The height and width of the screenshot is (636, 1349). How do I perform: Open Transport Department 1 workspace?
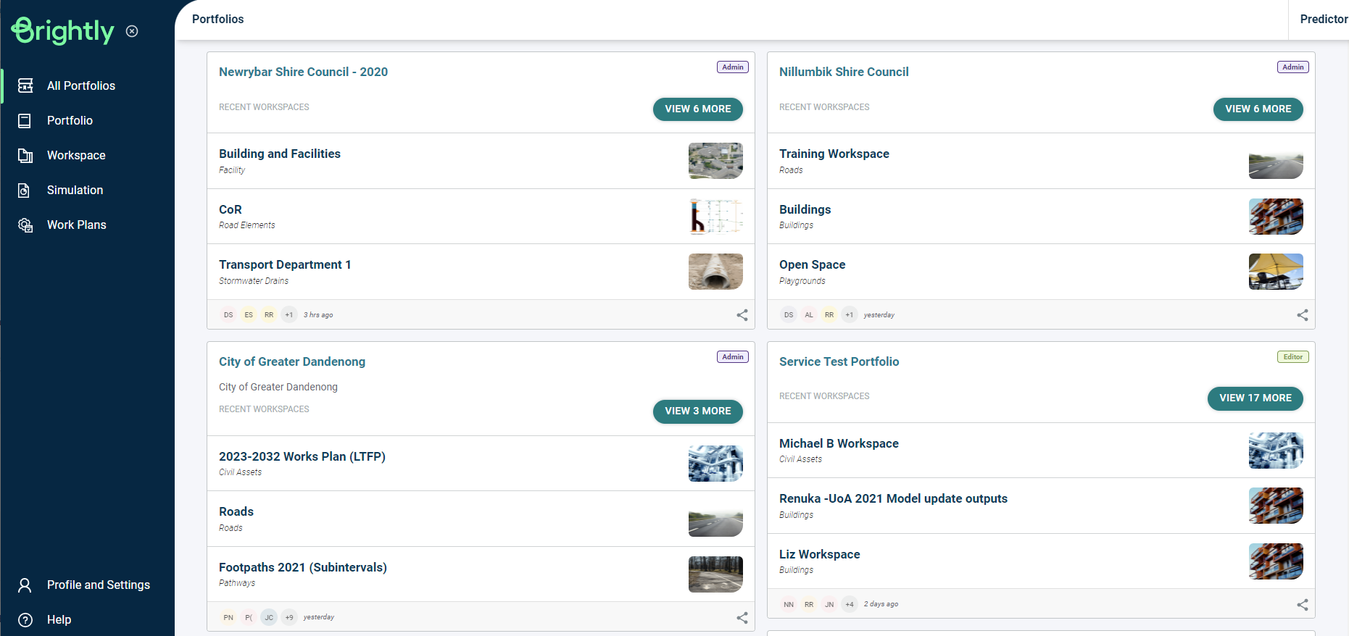pyautogui.click(x=481, y=272)
